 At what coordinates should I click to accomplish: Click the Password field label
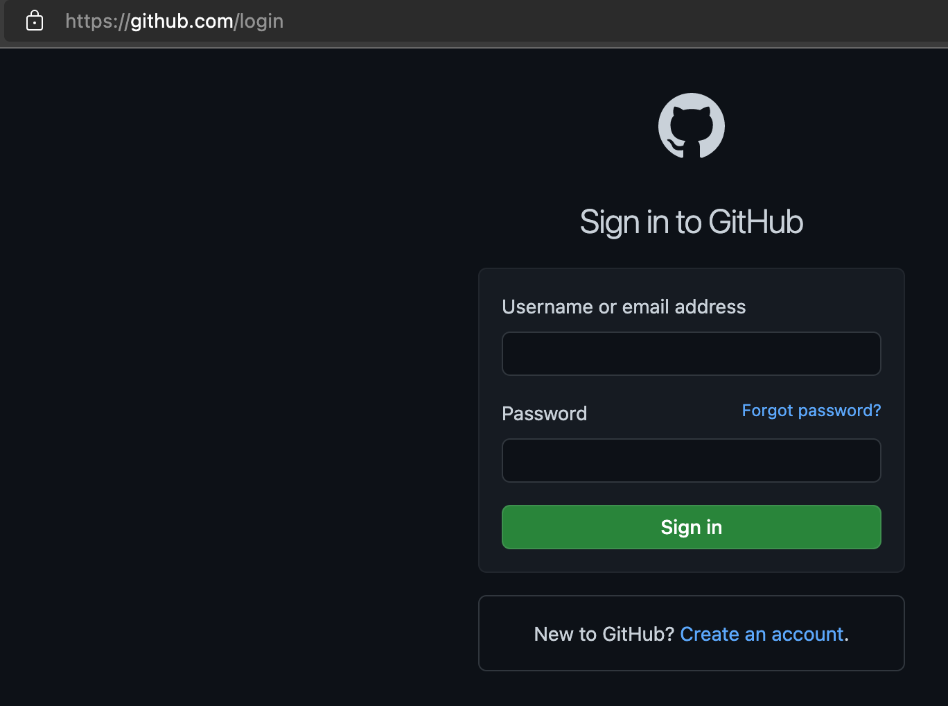coord(544,414)
